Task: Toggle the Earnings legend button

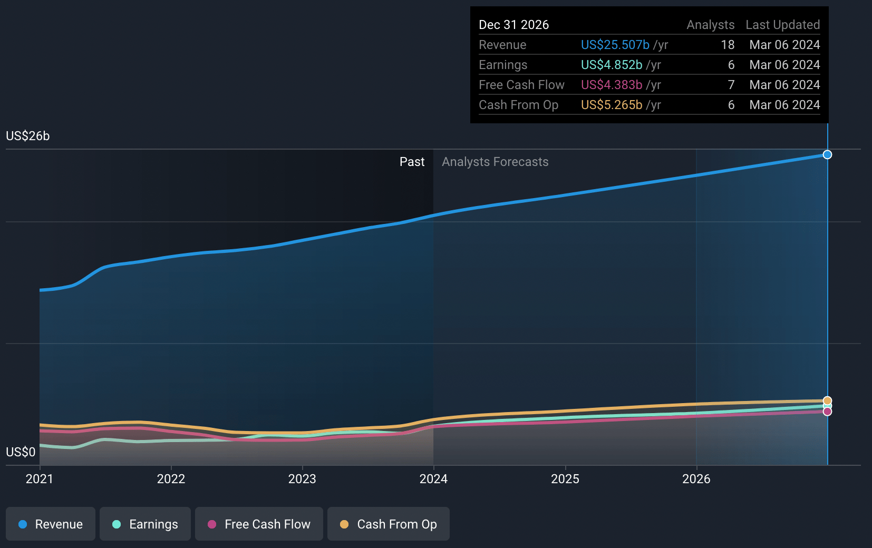Action: point(145,524)
